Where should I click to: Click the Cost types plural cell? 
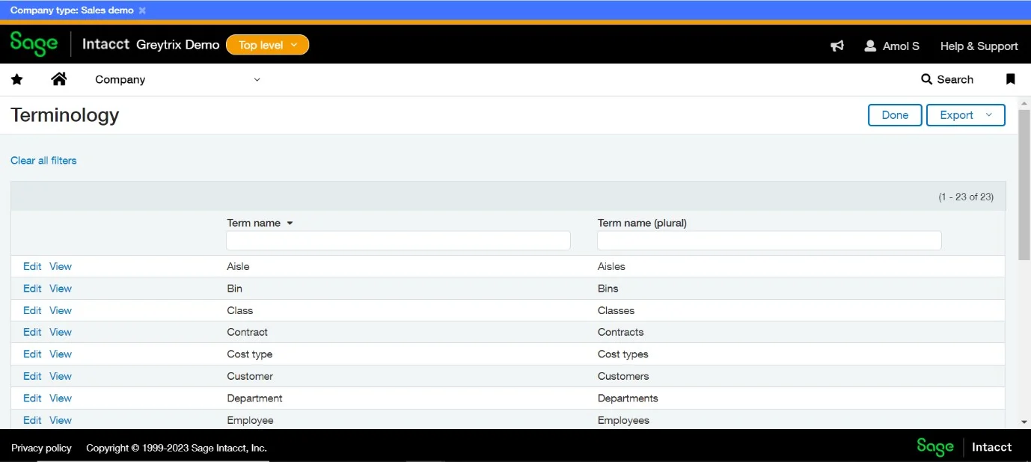(x=623, y=354)
